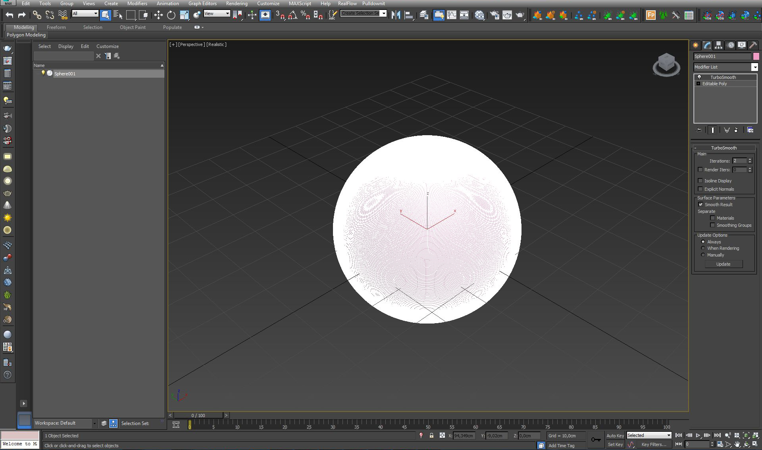Open the Utilities hammer panel tab

[753, 45]
